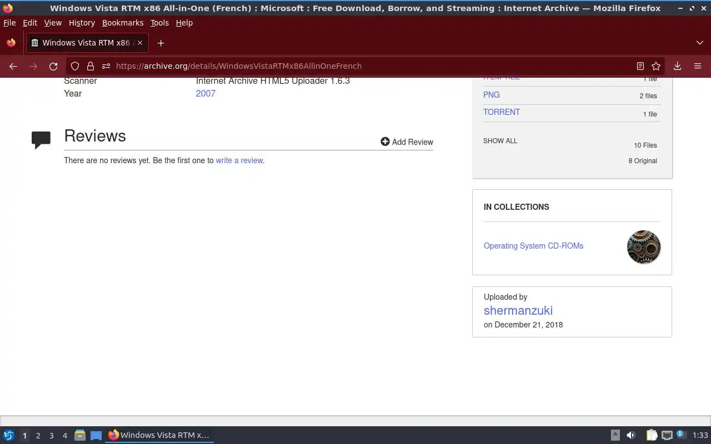Screen dimensions: 711x444
Task: Click the IN COLLECTIONS heading
Action: coord(517,207)
